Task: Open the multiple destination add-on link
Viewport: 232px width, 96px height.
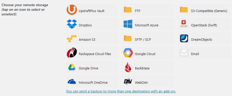Action: tap(121, 91)
